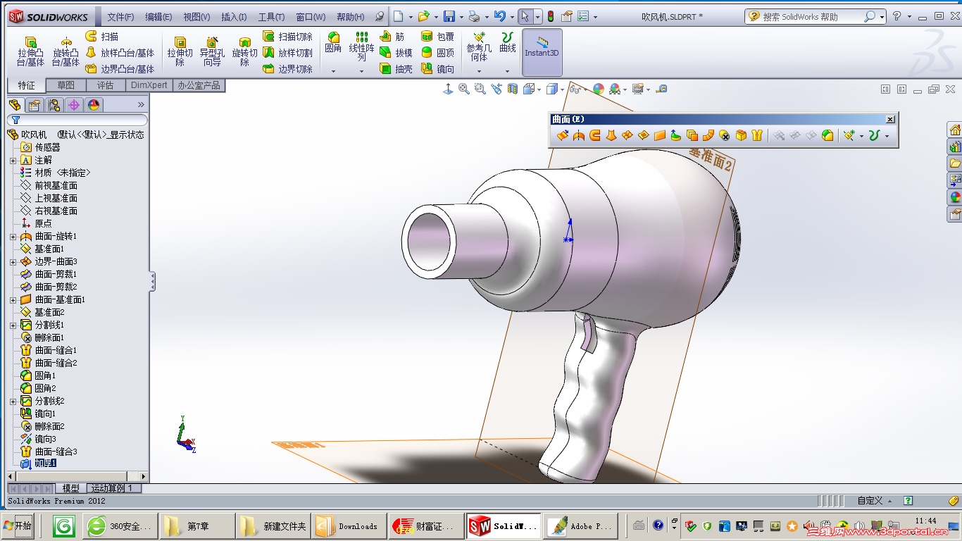Viewport: 962px width, 541px height.
Task: Open the 曲线 curves tool in the ribbon
Action: tap(507, 44)
